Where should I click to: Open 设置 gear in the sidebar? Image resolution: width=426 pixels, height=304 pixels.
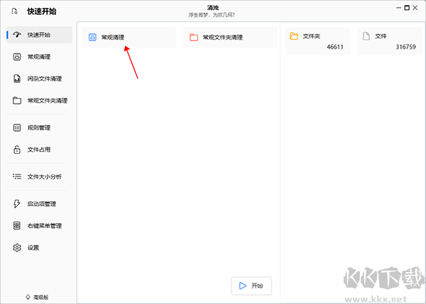coord(33,248)
